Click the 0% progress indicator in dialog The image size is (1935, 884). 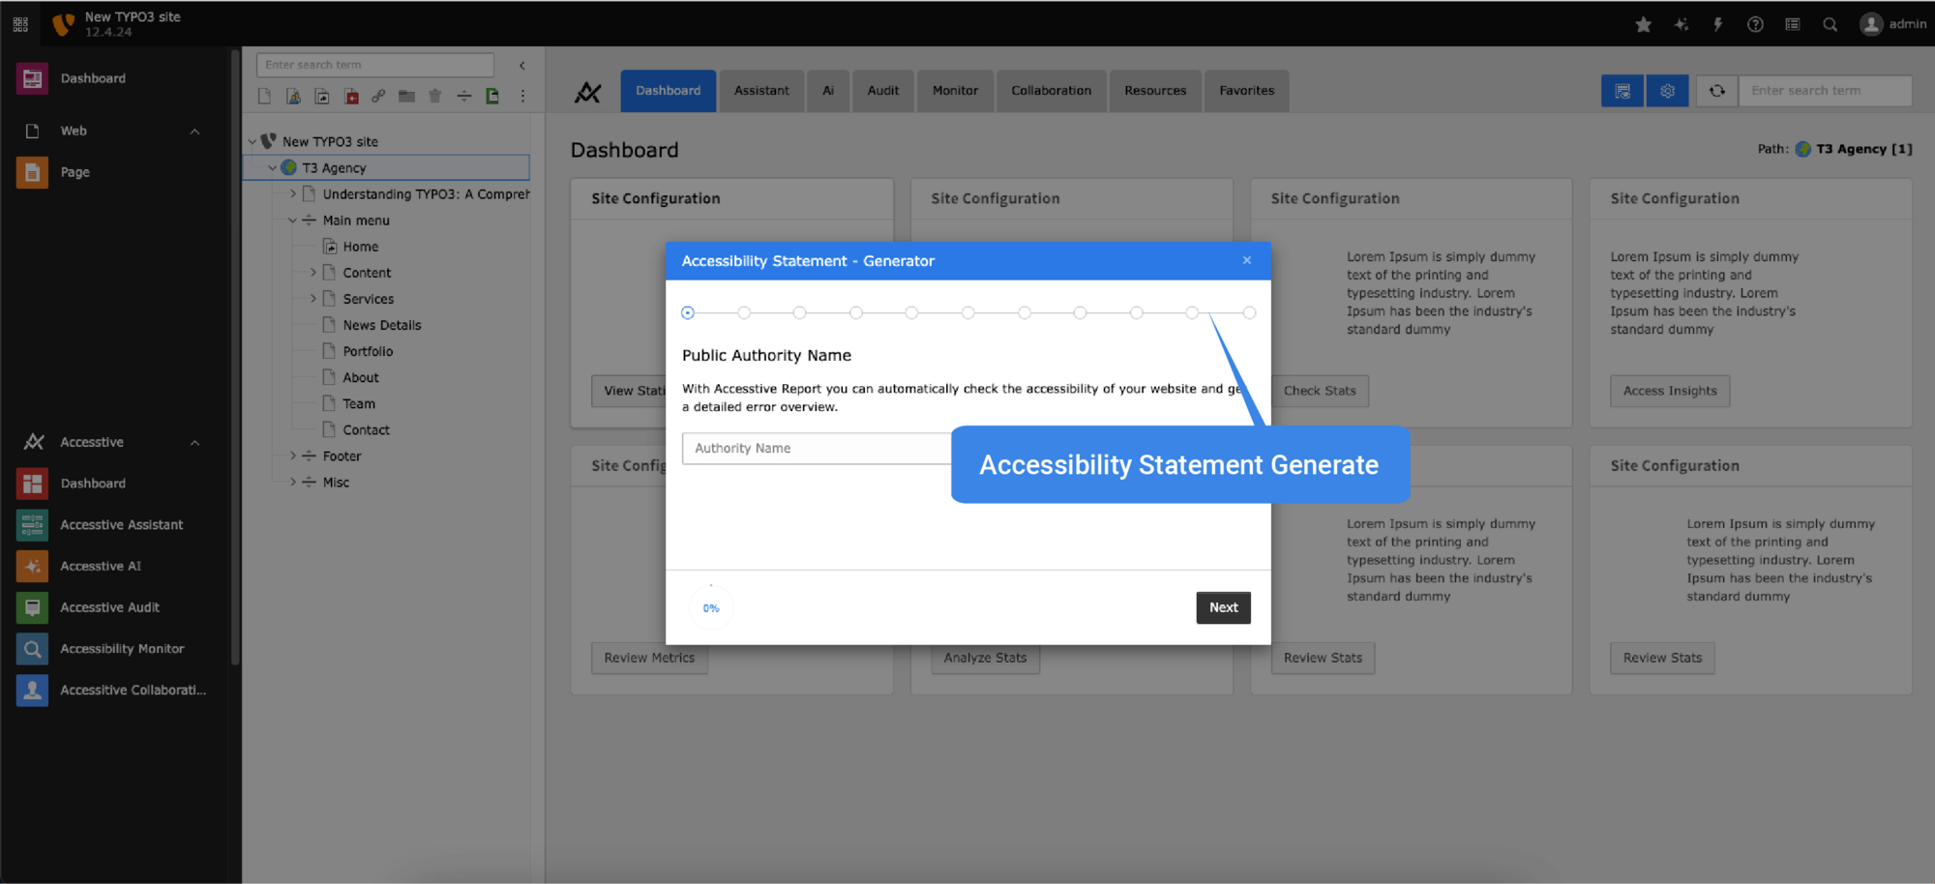coord(711,607)
